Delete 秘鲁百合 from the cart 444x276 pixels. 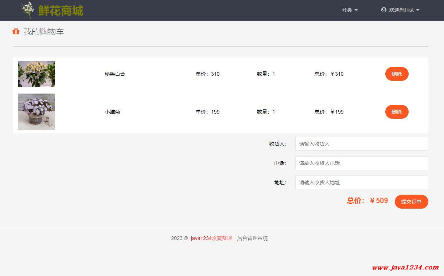tap(397, 74)
